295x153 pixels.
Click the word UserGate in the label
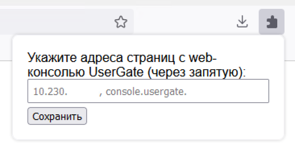(x=116, y=72)
